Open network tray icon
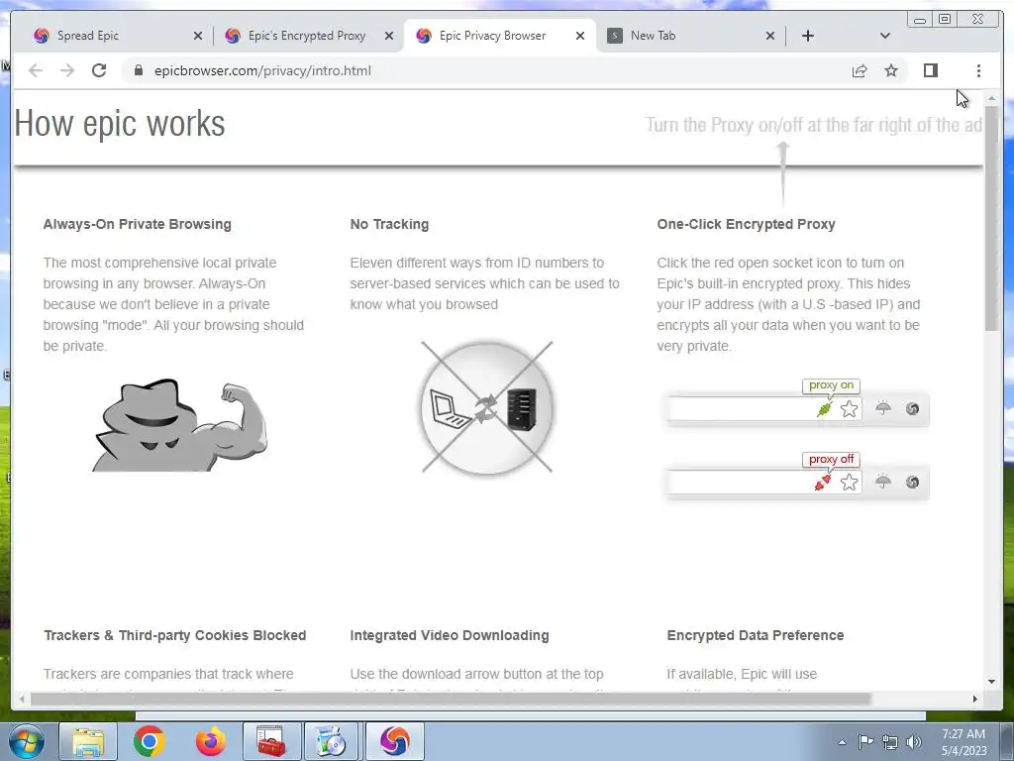This screenshot has width=1014, height=761. coord(890,742)
